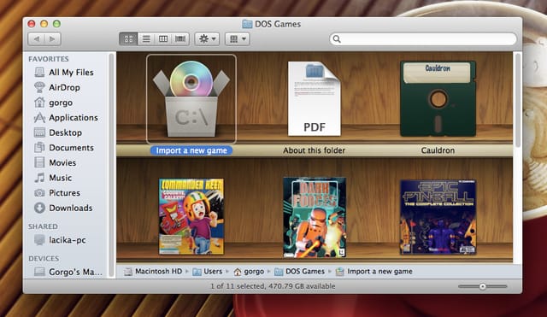The image size is (547, 317).
Task: Click the DOS Games title folder icon
Action: click(247, 24)
